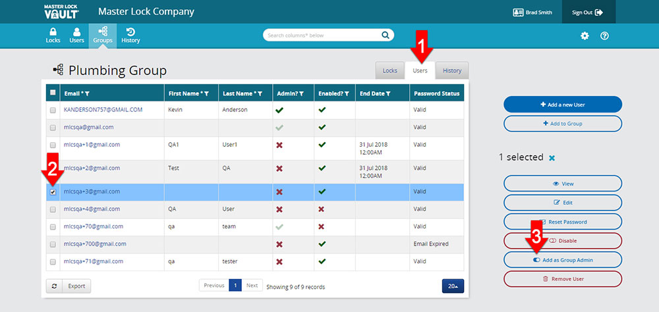Click the refresh icon beside Export

pos(54,286)
